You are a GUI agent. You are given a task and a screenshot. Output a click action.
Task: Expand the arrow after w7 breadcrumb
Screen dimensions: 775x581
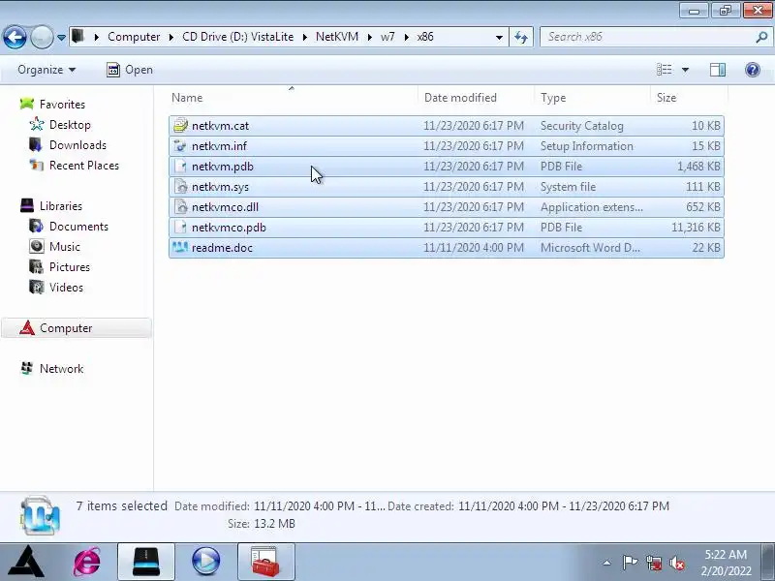406,37
